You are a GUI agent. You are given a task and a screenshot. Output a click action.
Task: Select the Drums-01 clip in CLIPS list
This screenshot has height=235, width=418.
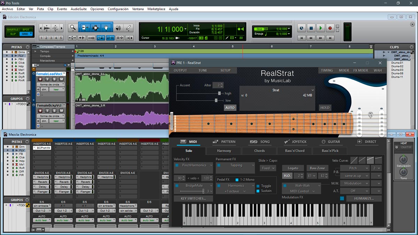(397, 63)
